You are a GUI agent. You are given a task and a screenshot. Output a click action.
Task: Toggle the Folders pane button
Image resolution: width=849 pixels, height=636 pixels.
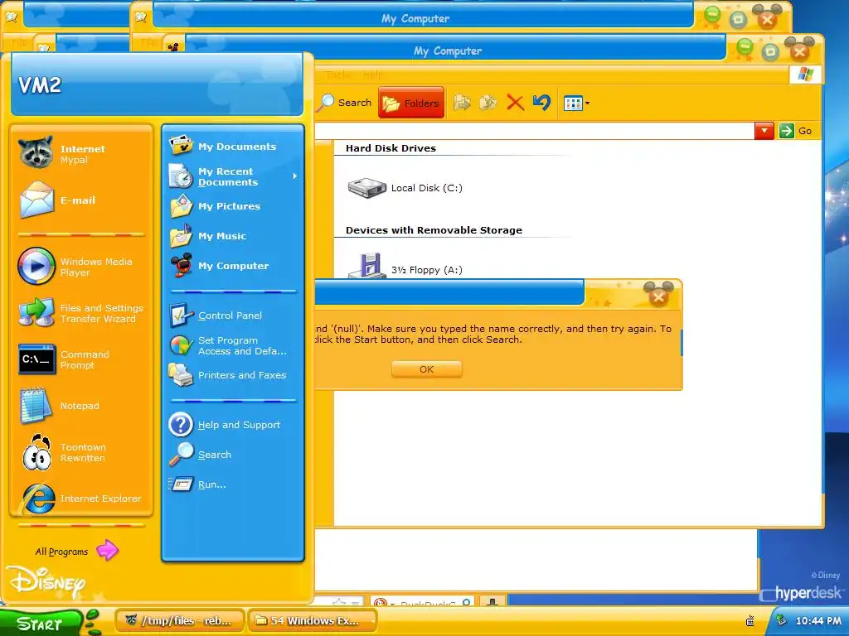[411, 103]
